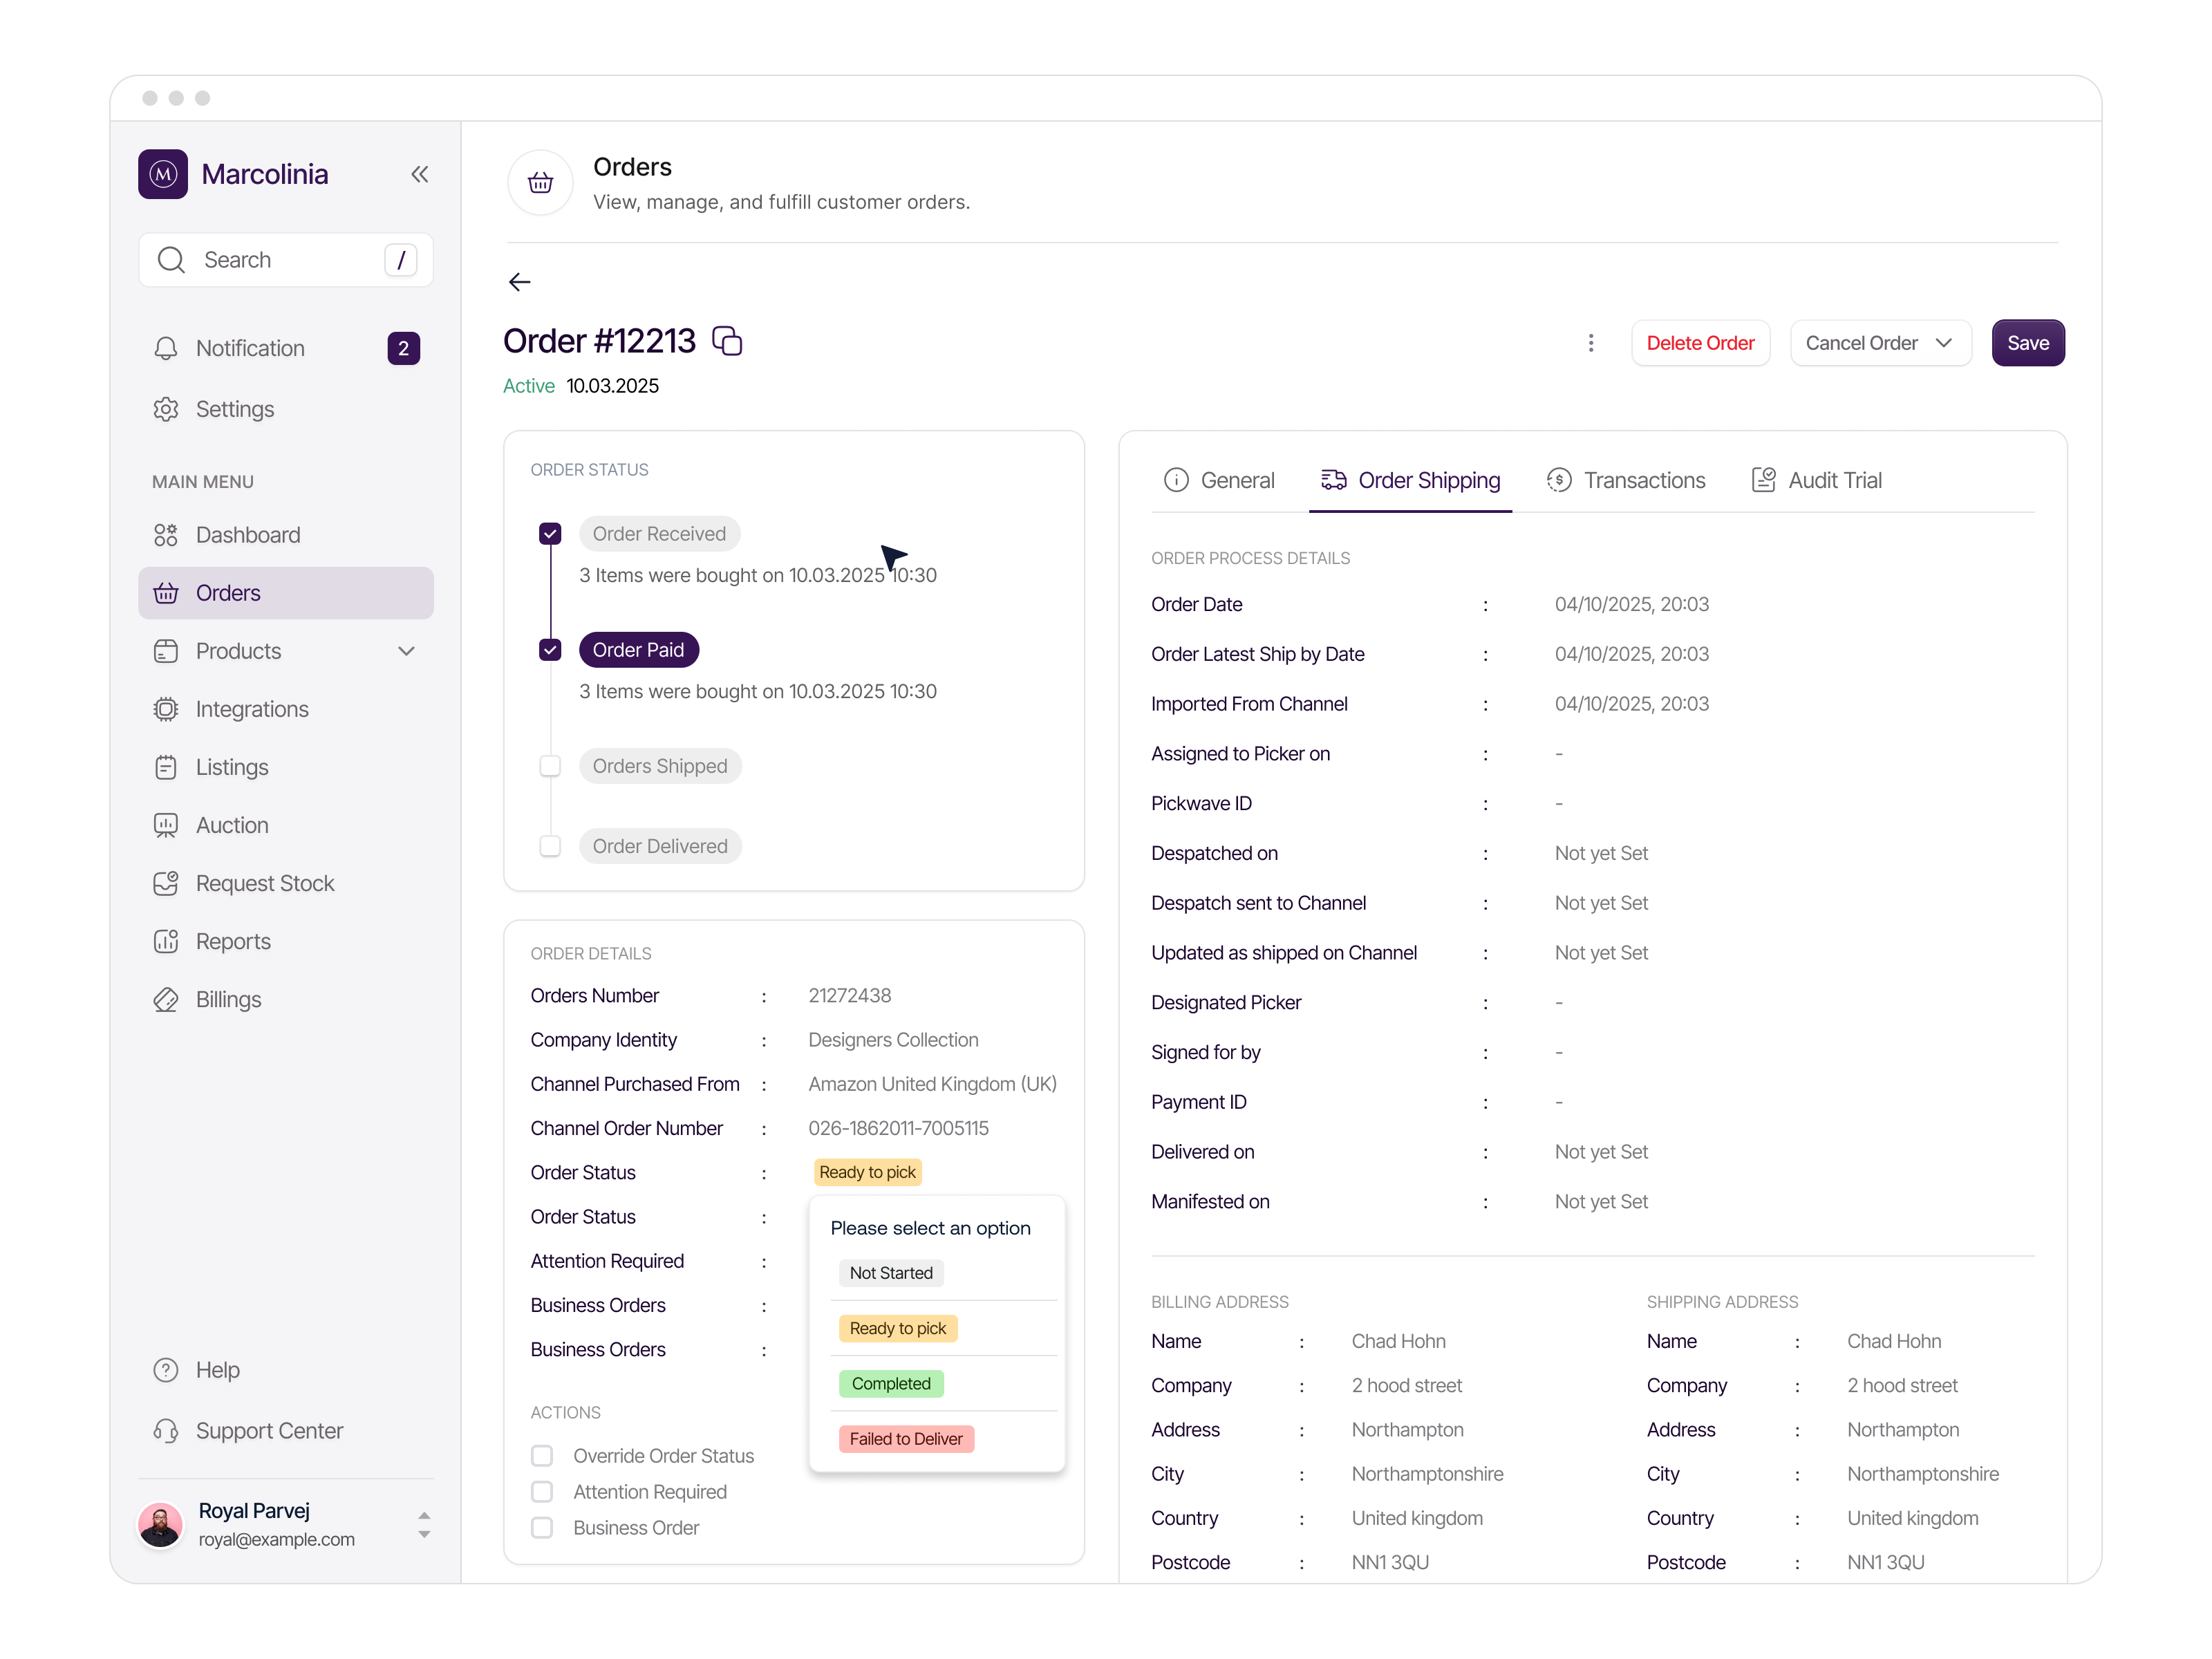
Task: Open the notification bell
Action: click(x=166, y=348)
